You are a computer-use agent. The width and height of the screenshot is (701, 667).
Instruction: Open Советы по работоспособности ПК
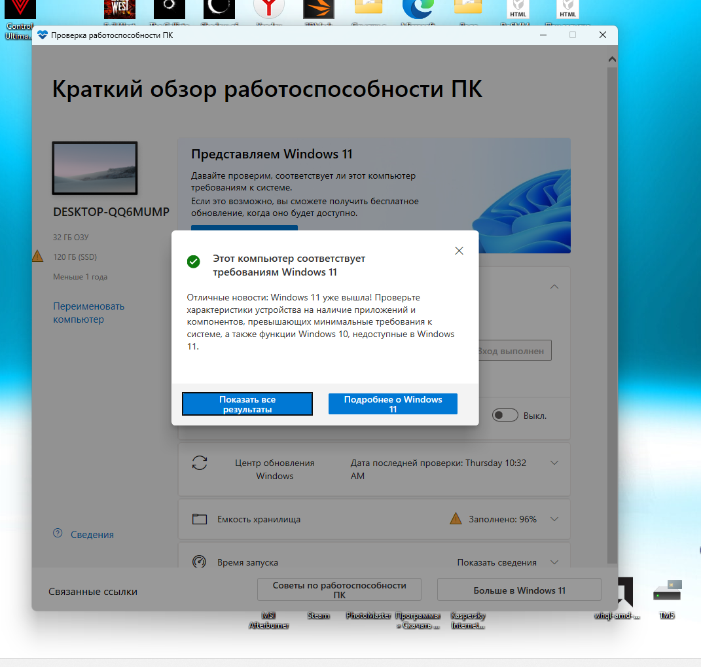click(339, 590)
